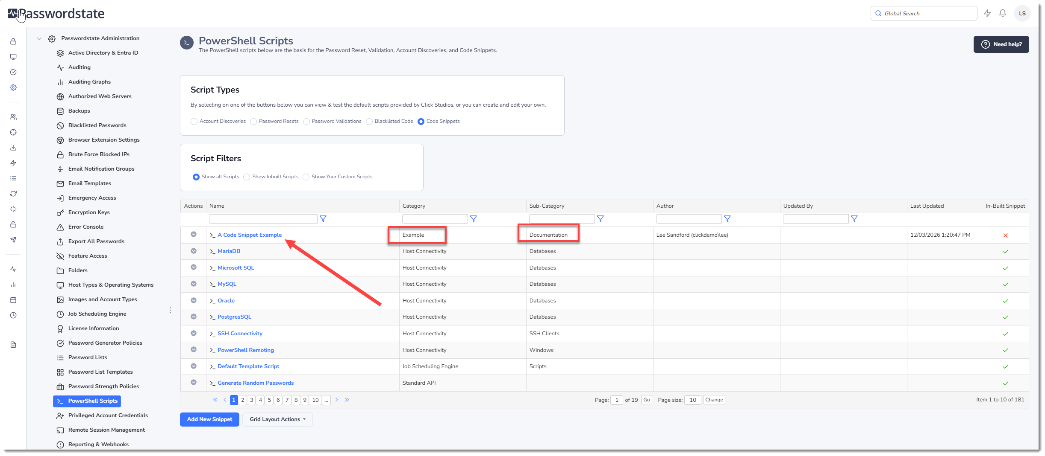Open actions dropdown for PowerShell Remoting row
The height and width of the screenshot is (456, 1045).
[194, 349]
